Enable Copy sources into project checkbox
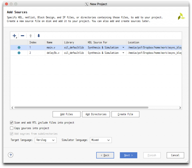Image resolution: width=192 pixels, height=168 pixels. [x=11, y=128]
